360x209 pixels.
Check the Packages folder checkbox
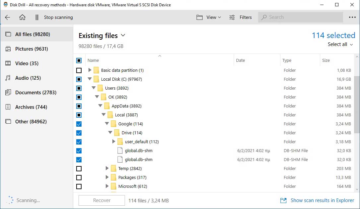79,177
